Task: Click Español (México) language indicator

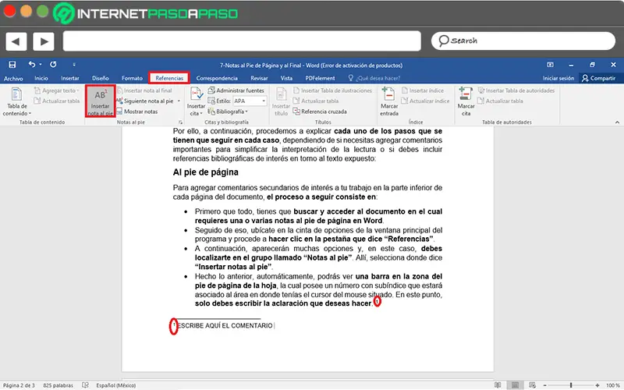Action: click(x=115, y=385)
